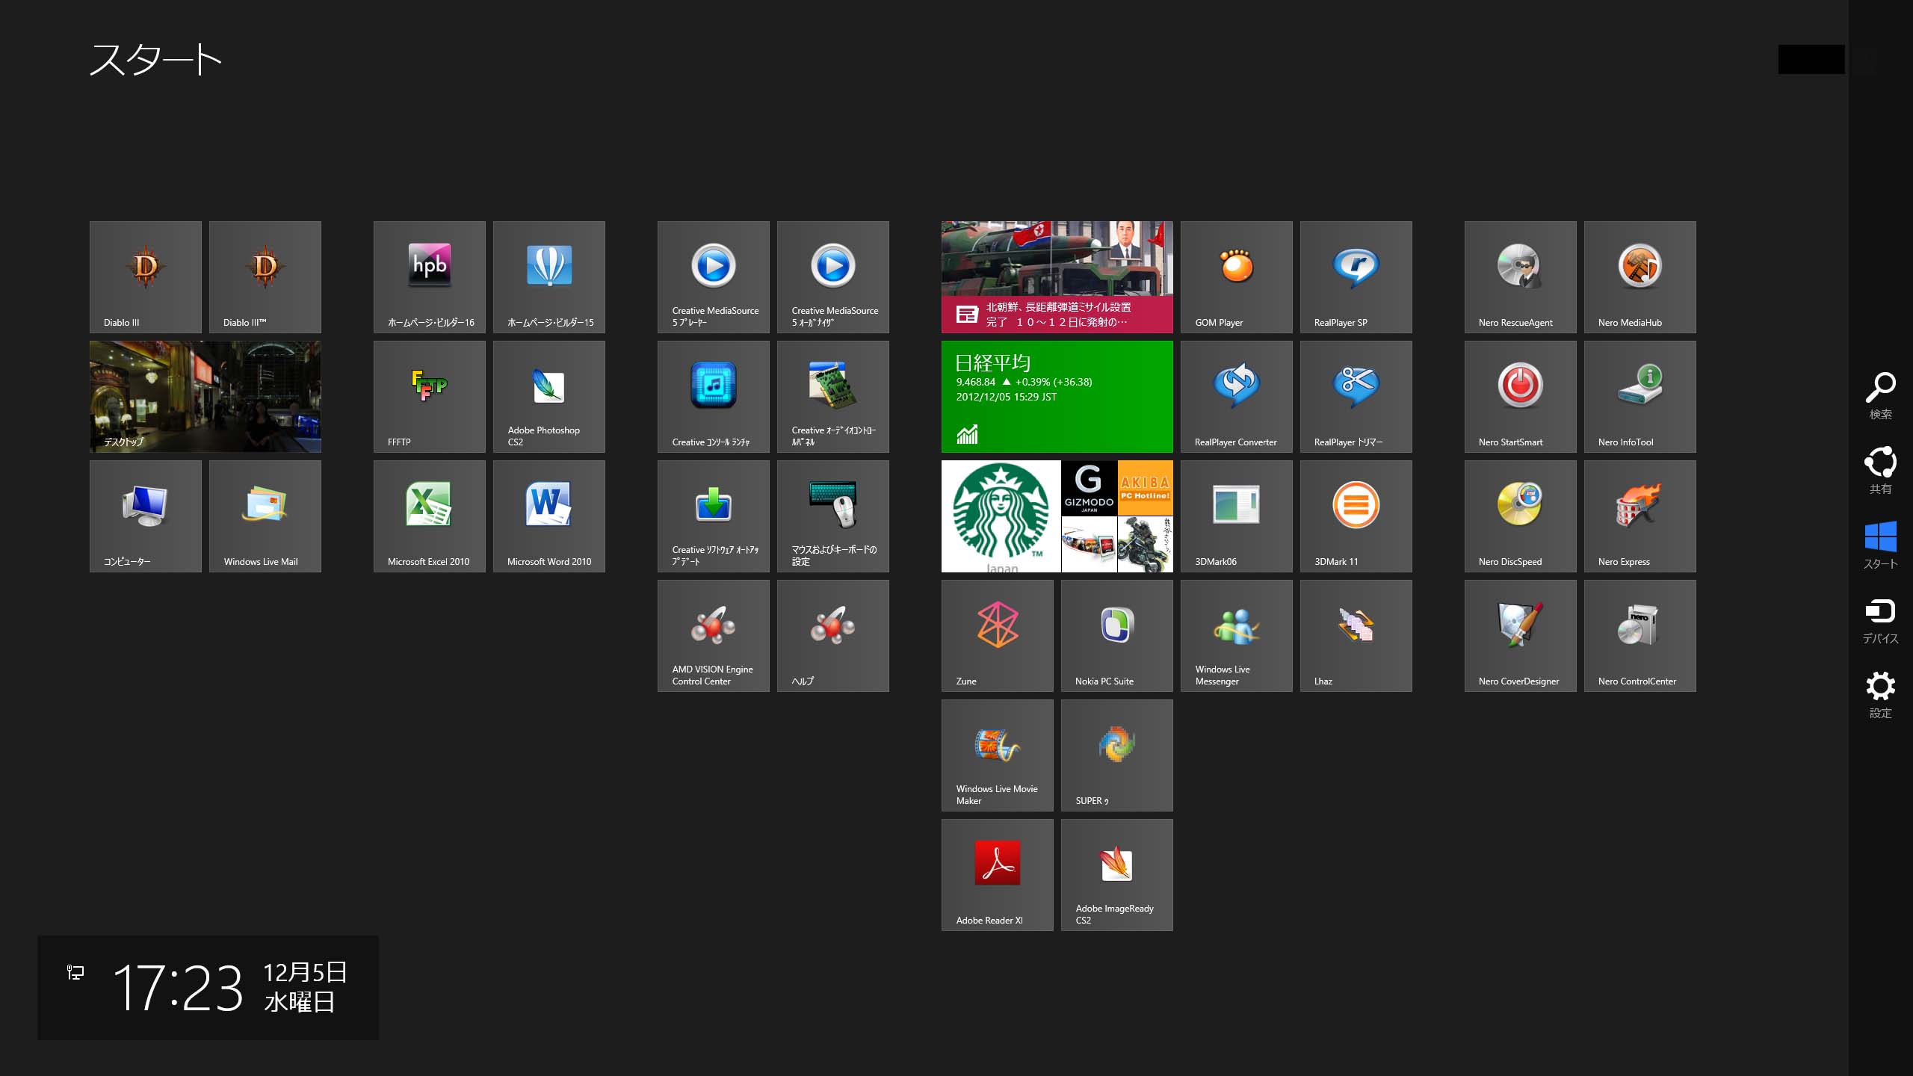Image resolution: width=1913 pixels, height=1076 pixels.
Task: Open Nero ControlCenter
Action: [1640, 636]
